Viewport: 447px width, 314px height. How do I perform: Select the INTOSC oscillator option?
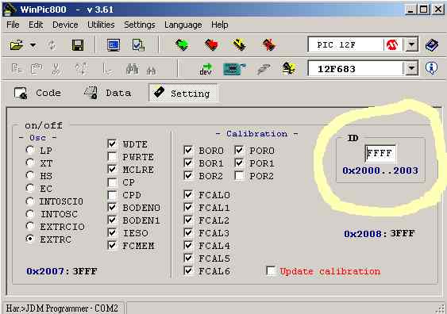point(30,213)
